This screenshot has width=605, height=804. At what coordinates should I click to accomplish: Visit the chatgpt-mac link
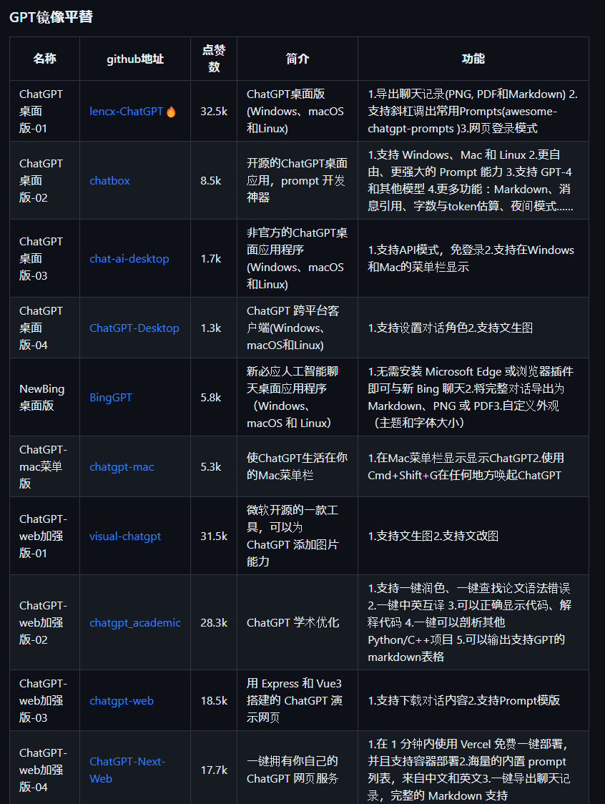coord(122,466)
